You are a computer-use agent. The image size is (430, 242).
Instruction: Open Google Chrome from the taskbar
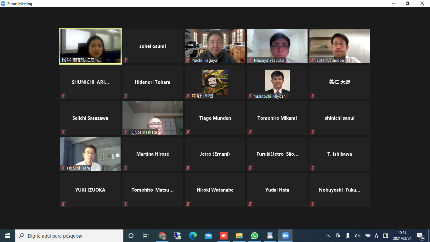pyautogui.click(x=162, y=236)
